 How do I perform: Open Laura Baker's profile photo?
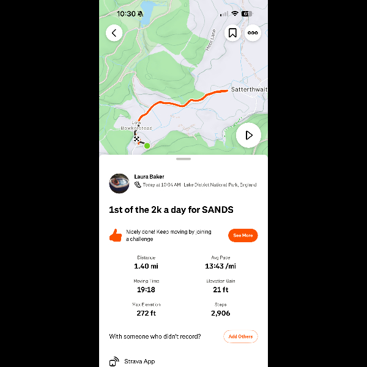(x=119, y=183)
